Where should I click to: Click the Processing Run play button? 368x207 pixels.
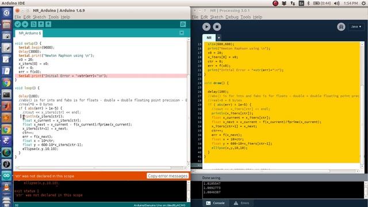(206, 27)
